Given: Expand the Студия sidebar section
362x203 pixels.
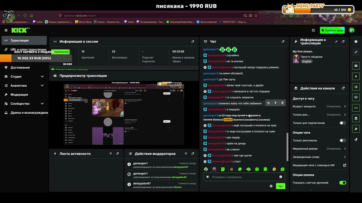Looking at the screenshot, I should pyautogui.click(x=24, y=76).
